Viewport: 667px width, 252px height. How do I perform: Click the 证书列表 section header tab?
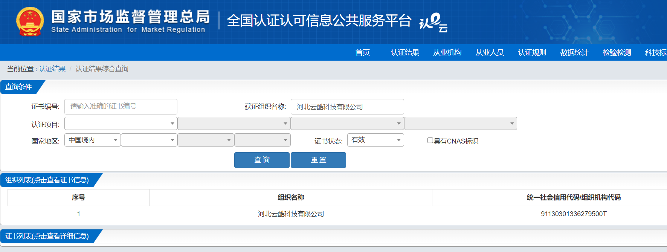47,236
